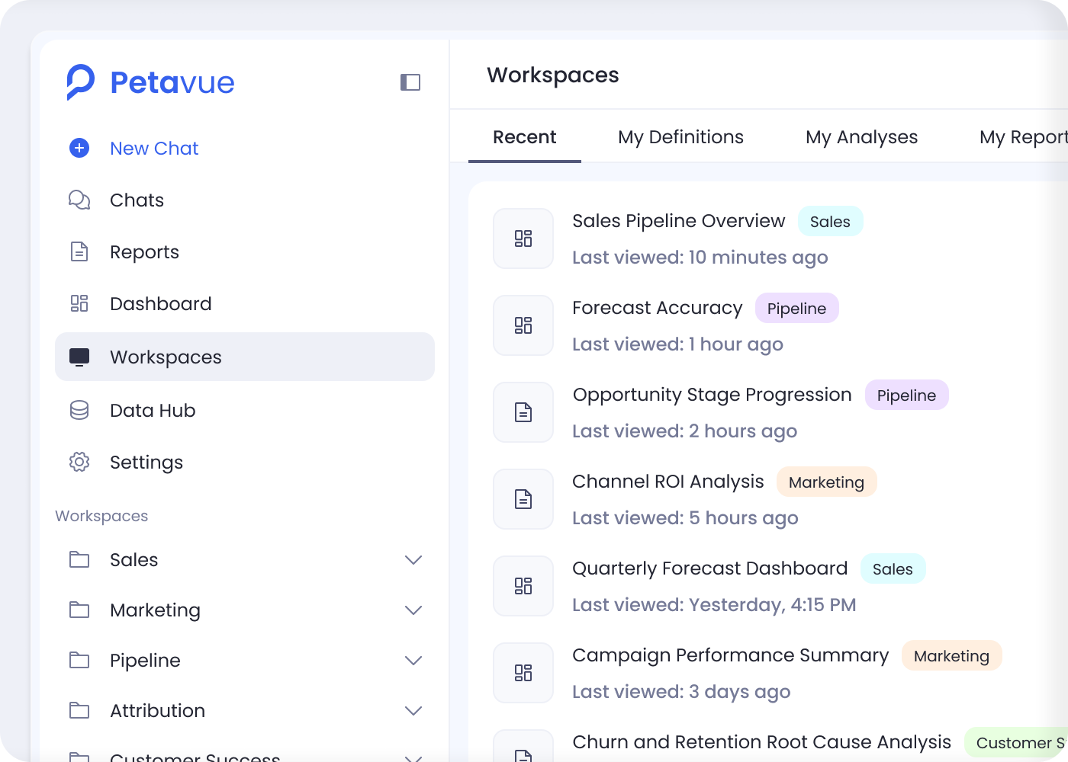Open the Dashboard grid icon
Screen dimensions: 1068x762
coord(79,303)
